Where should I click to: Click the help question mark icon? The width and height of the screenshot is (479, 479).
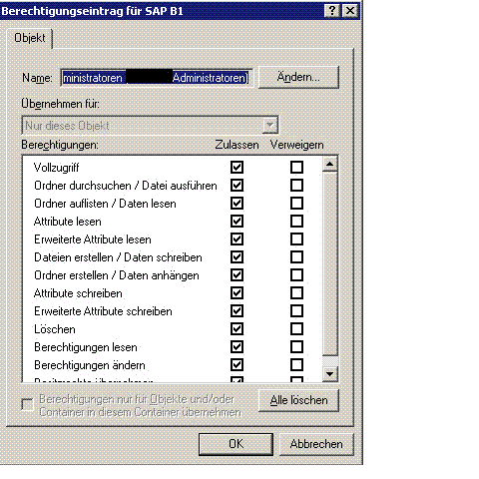[332, 11]
